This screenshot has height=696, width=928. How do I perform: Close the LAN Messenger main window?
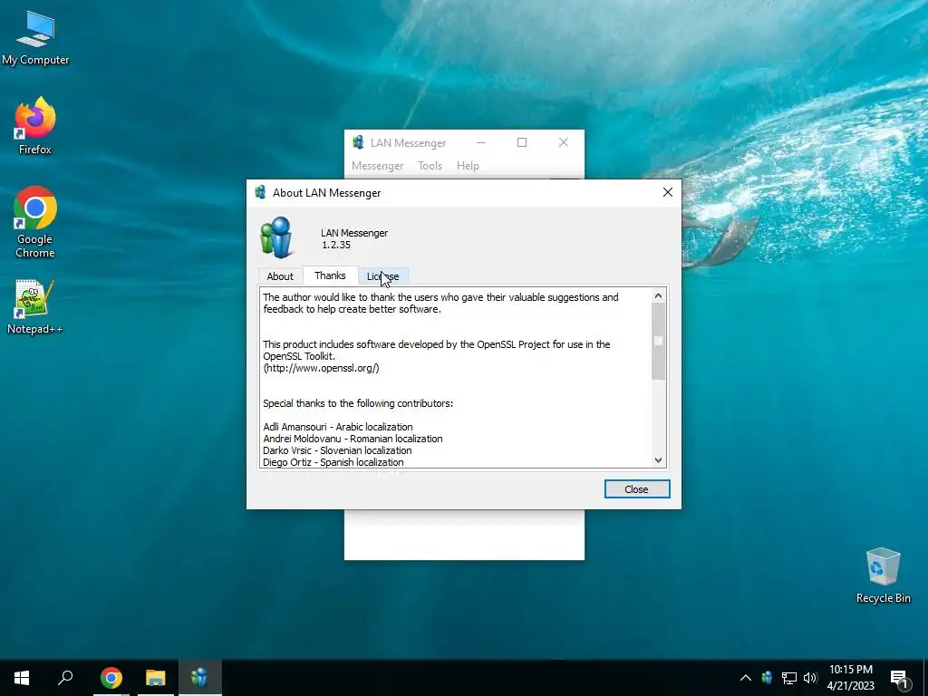pyautogui.click(x=564, y=142)
